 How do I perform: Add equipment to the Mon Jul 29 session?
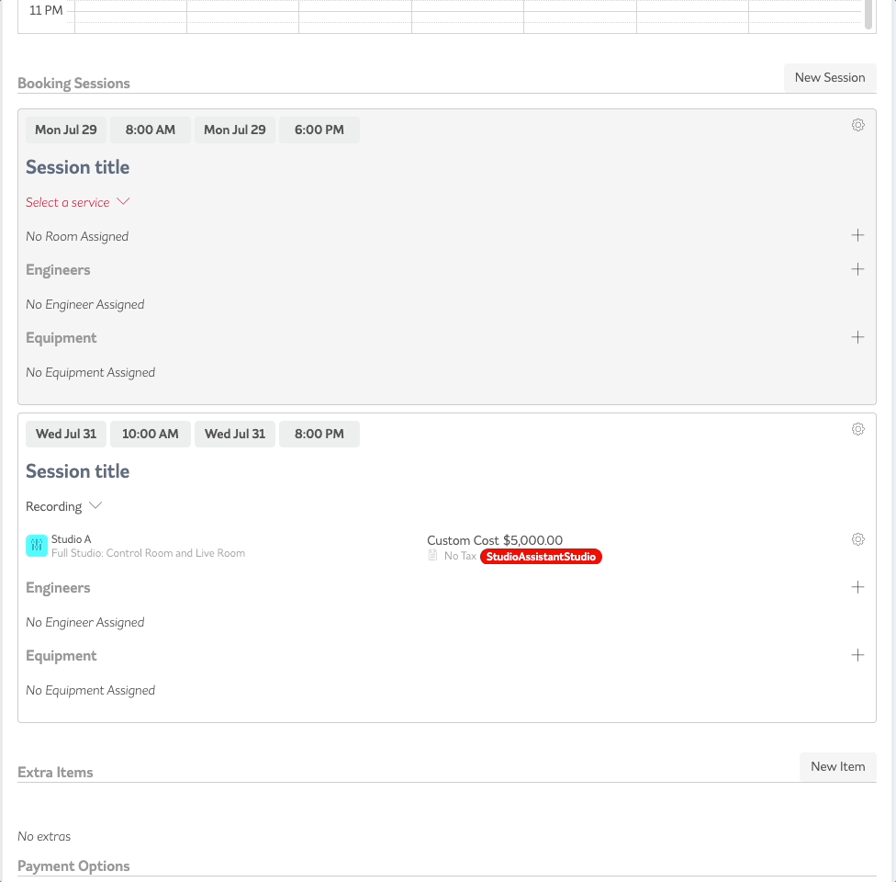coord(857,337)
